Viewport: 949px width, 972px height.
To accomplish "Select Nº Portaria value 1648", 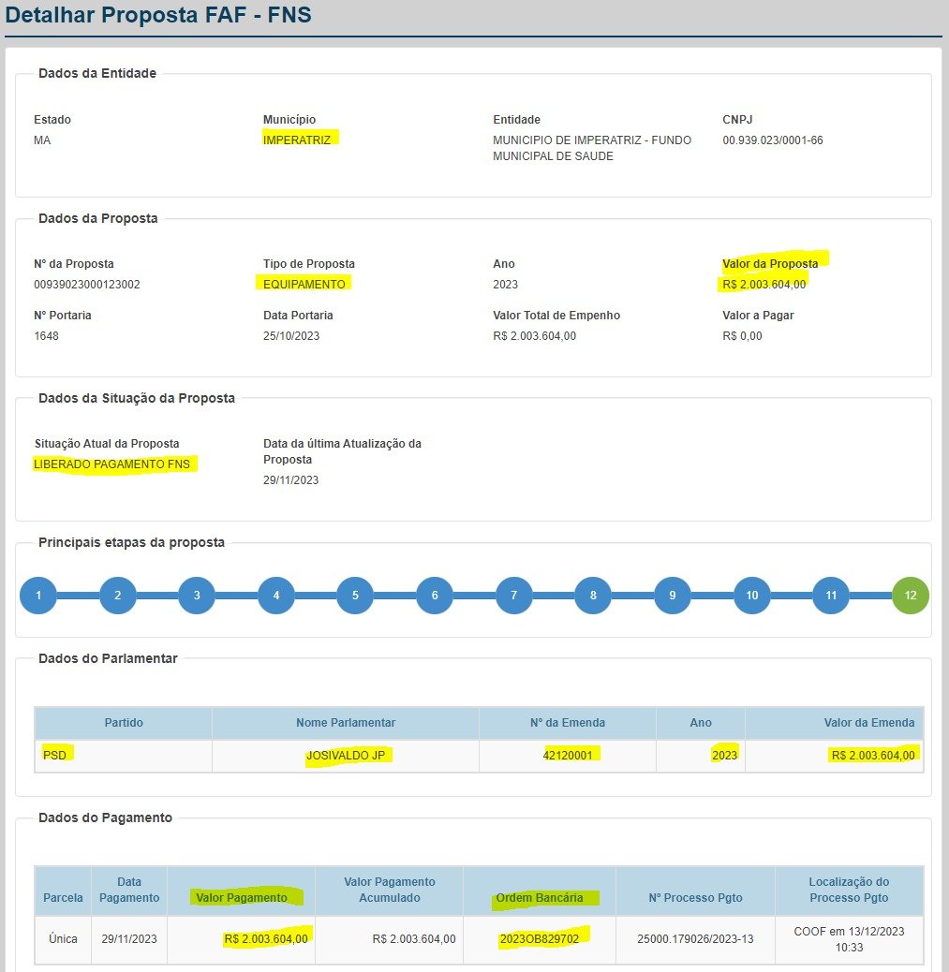I will [46, 336].
